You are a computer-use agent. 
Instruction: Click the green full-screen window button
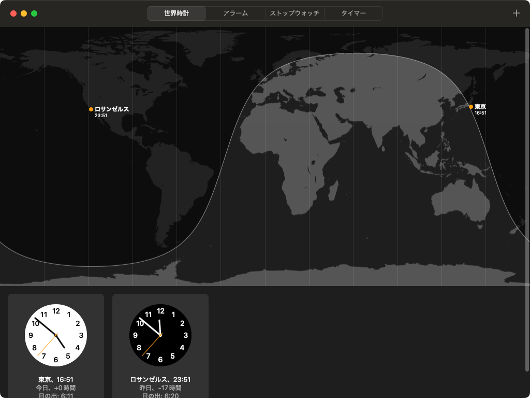click(34, 13)
